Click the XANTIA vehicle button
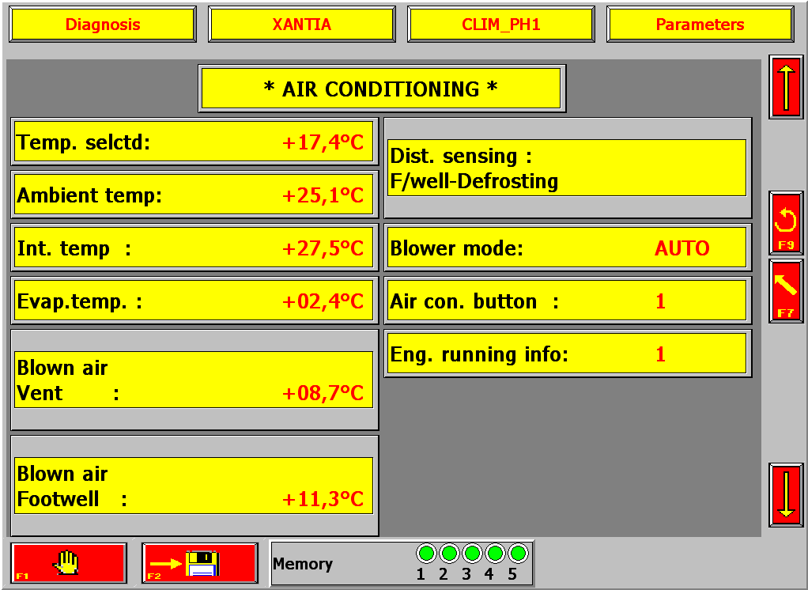 [x=301, y=25]
